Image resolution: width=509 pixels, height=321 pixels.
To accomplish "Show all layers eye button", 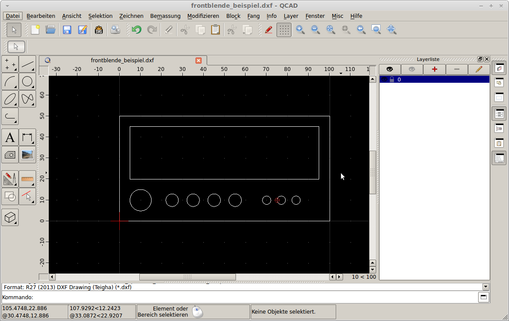I will pos(390,69).
